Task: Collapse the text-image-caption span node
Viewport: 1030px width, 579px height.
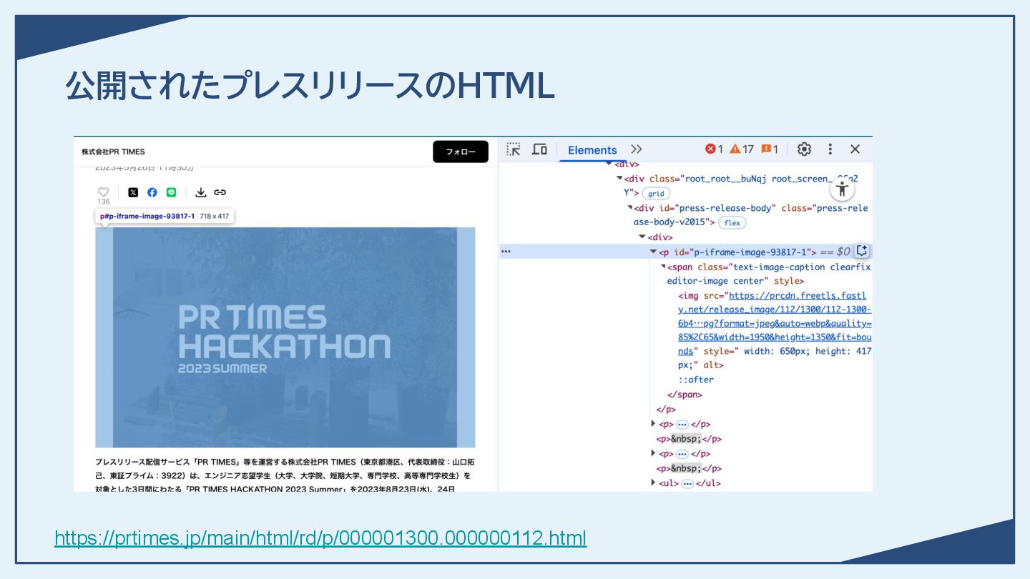Action: 663,266
